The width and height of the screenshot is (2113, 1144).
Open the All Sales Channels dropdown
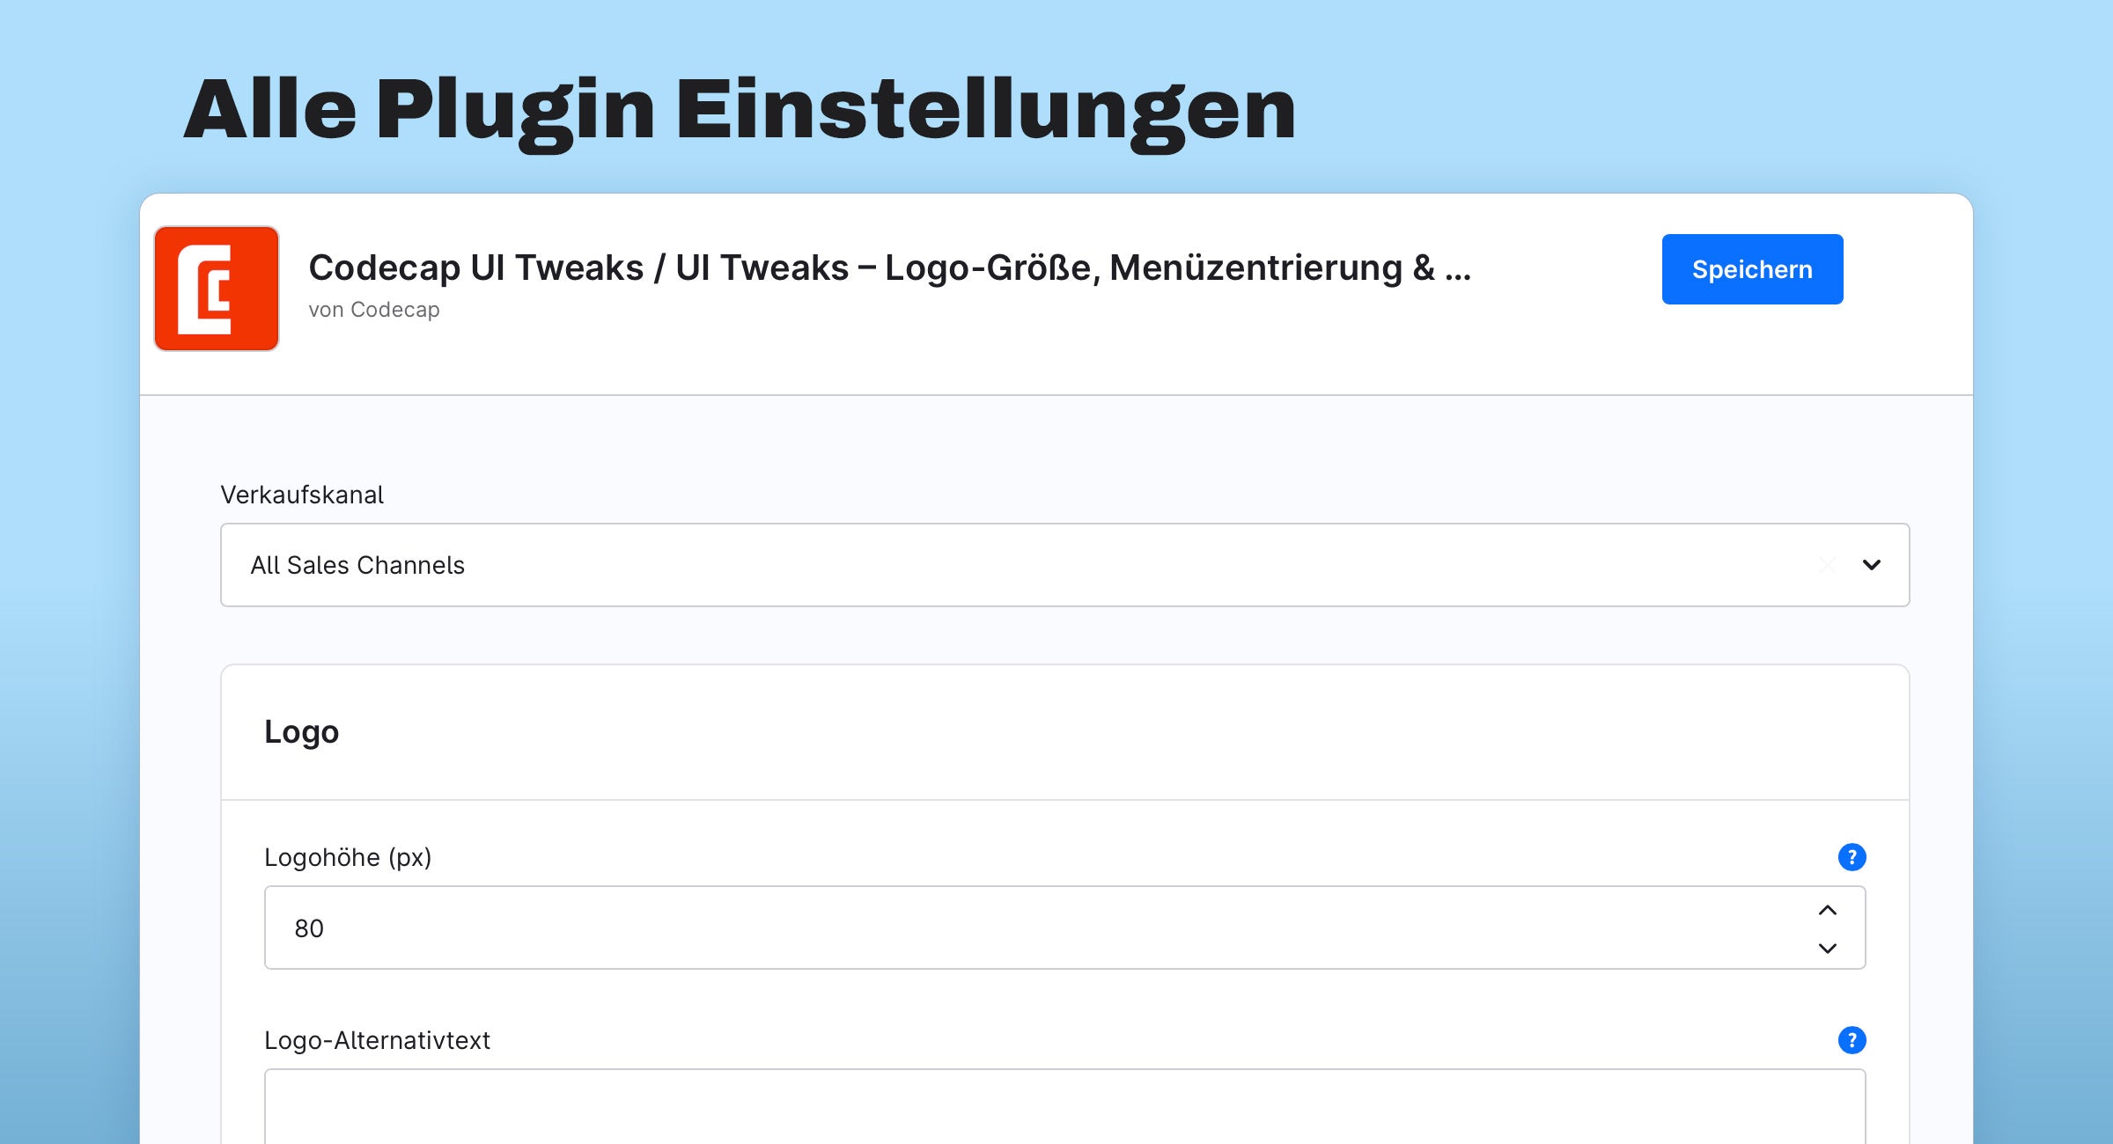tap(1064, 565)
